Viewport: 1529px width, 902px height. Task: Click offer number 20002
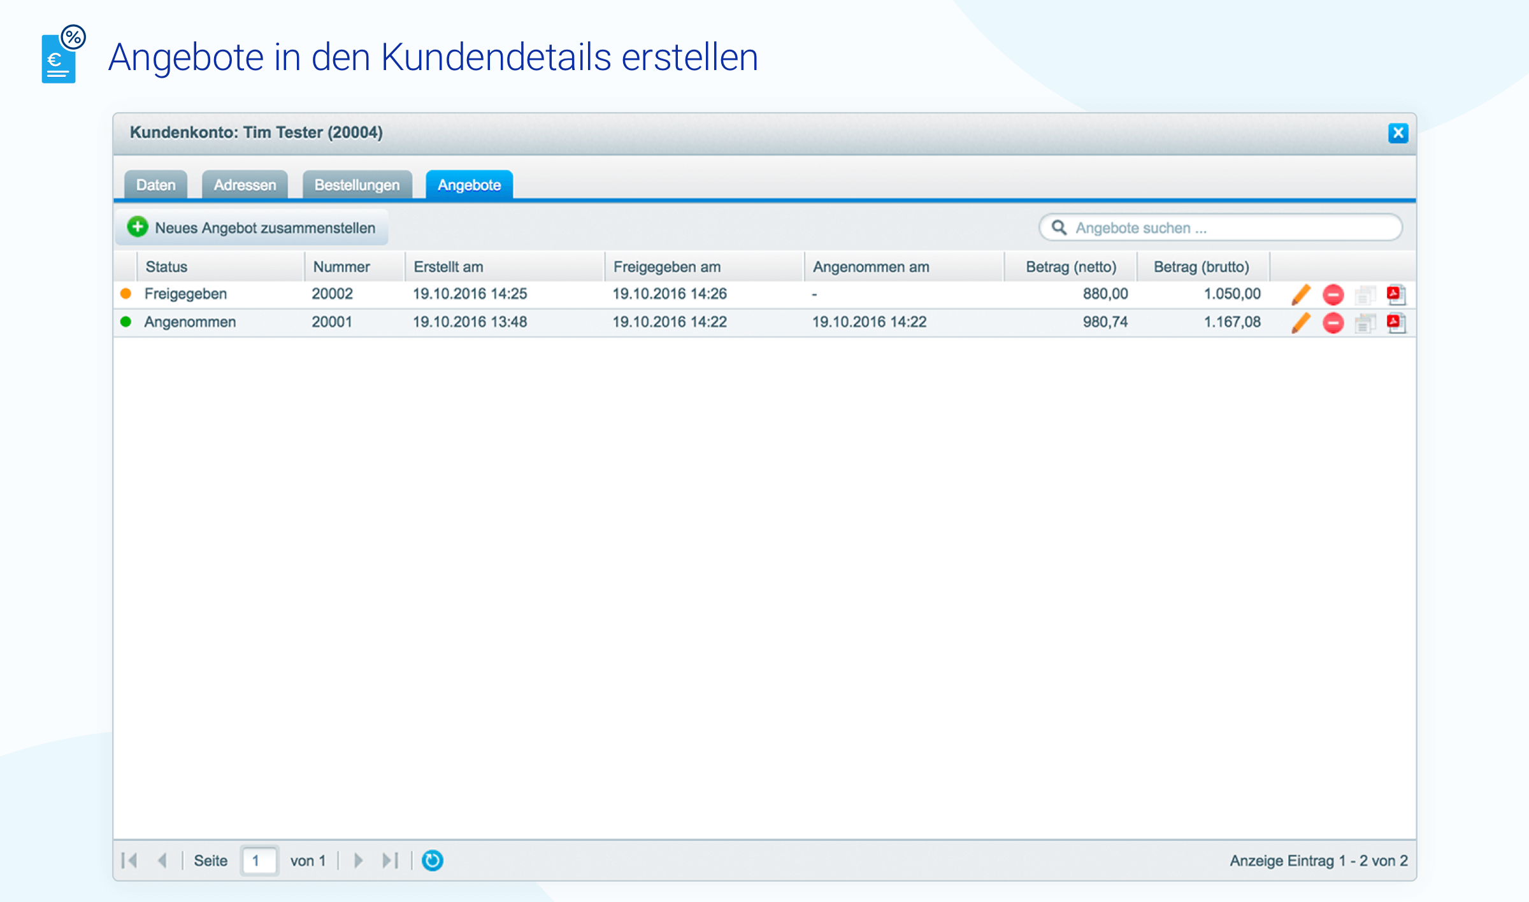click(332, 294)
